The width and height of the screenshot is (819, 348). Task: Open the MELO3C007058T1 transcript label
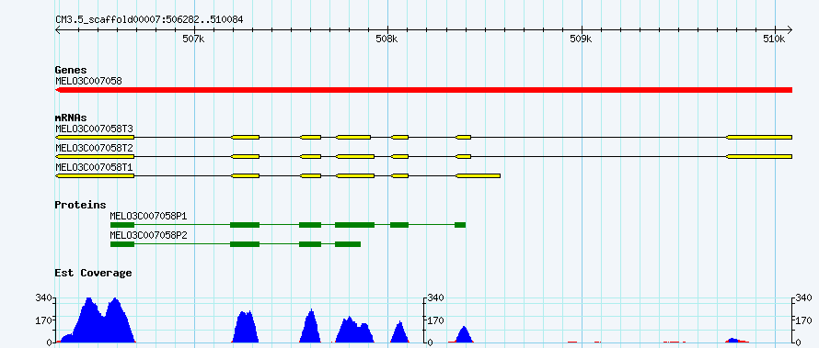(95, 167)
